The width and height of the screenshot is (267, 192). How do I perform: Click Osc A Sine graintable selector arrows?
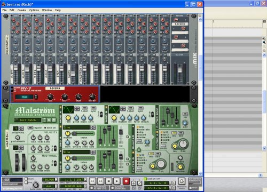point(93,127)
